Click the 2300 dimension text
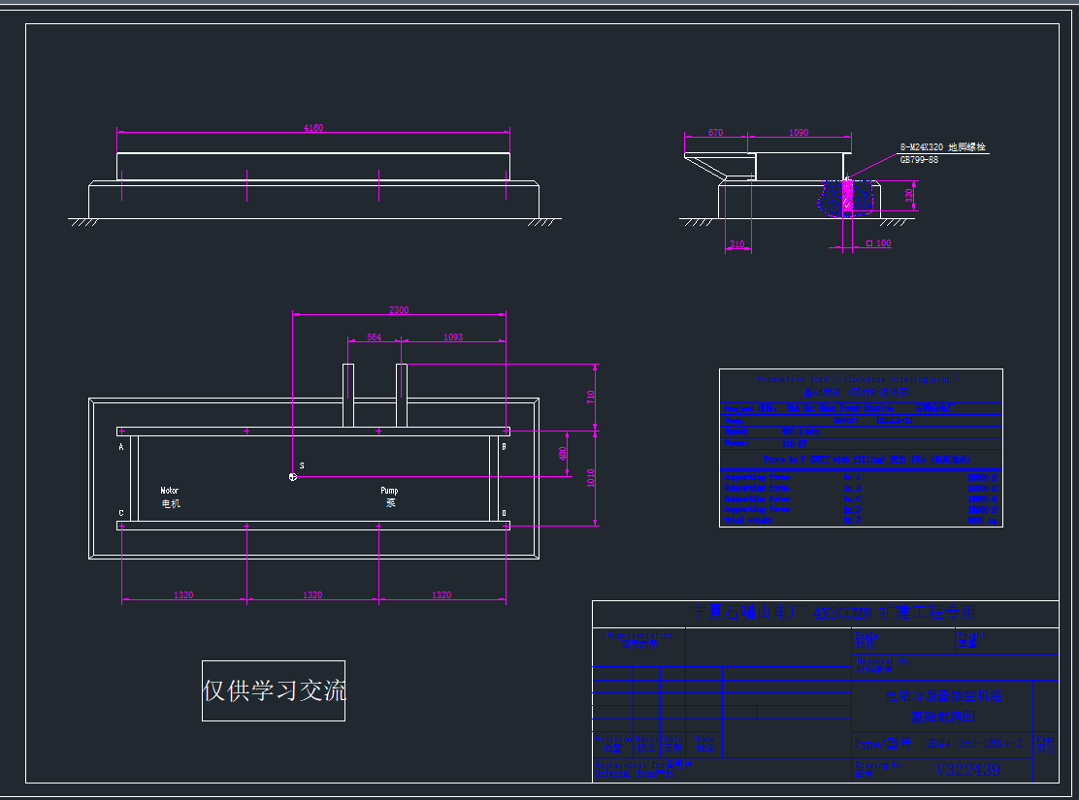Screen dimensions: 1079x800 point(399,310)
